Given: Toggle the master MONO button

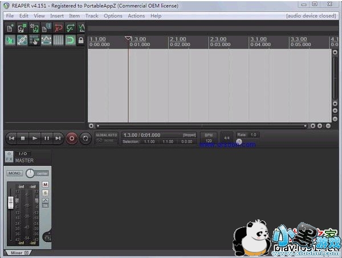Looking at the screenshot, I should click(x=15, y=173).
